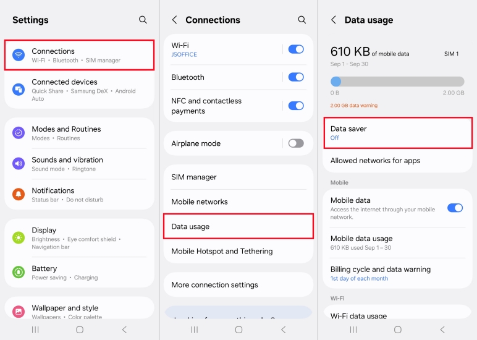Tap the 1st day of each month text
The height and width of the screenshot is (340, 477).
359,279
